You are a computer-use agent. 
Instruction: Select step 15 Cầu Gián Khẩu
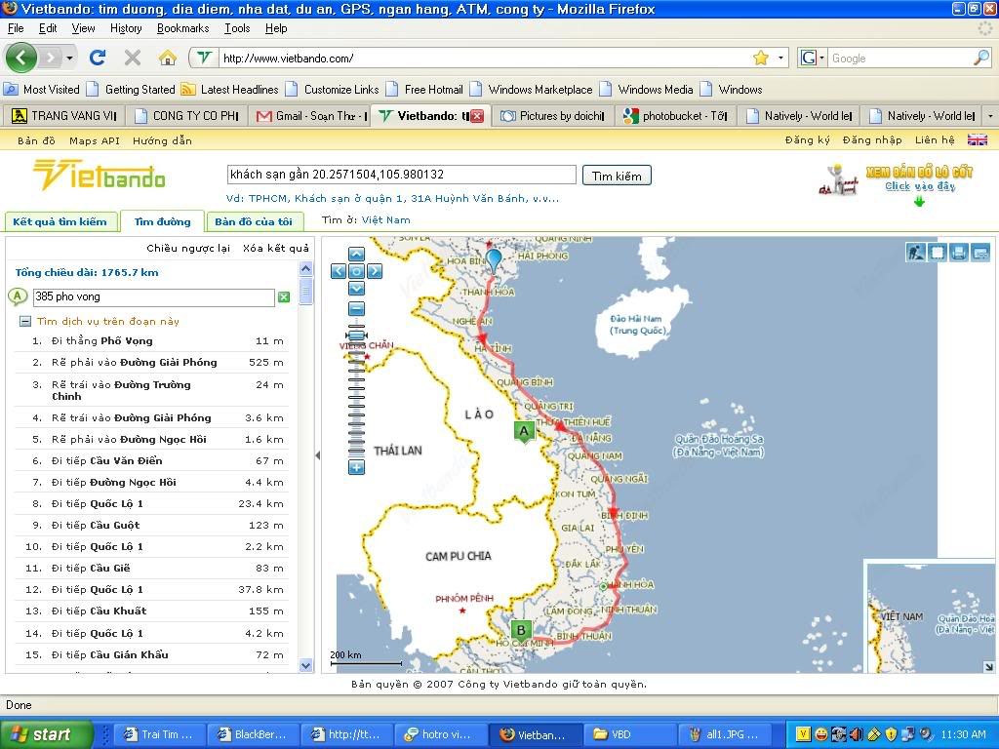click(x=151, y=654)
